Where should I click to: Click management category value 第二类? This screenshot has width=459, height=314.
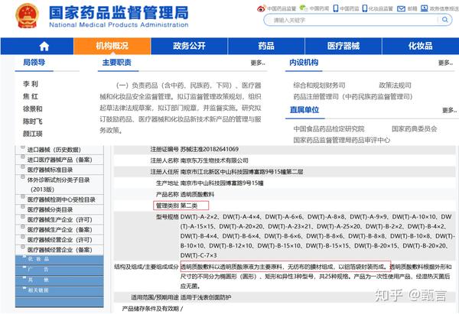[x=189, y=206]
